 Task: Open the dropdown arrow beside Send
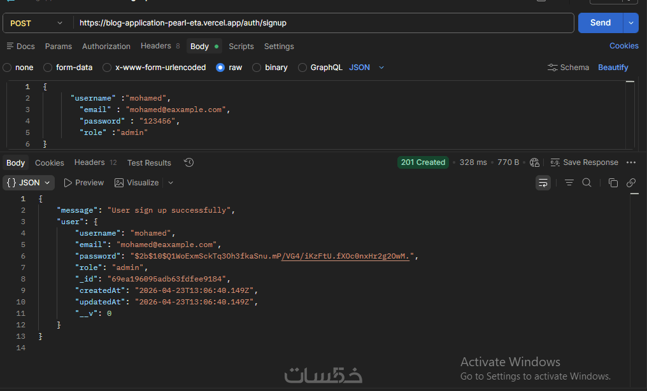click(x=631, y=23)
